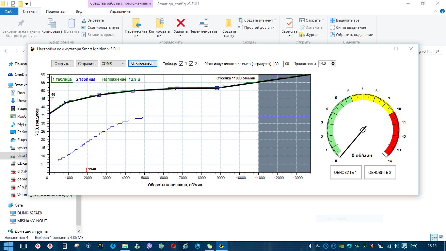
Task: Select DLINK-62FAE8 in the navigation pane
Action: [25, 213]
